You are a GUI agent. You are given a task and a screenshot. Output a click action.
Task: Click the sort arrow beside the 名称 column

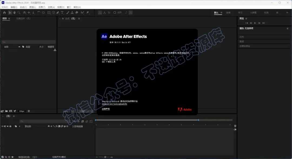pos(19,47)
